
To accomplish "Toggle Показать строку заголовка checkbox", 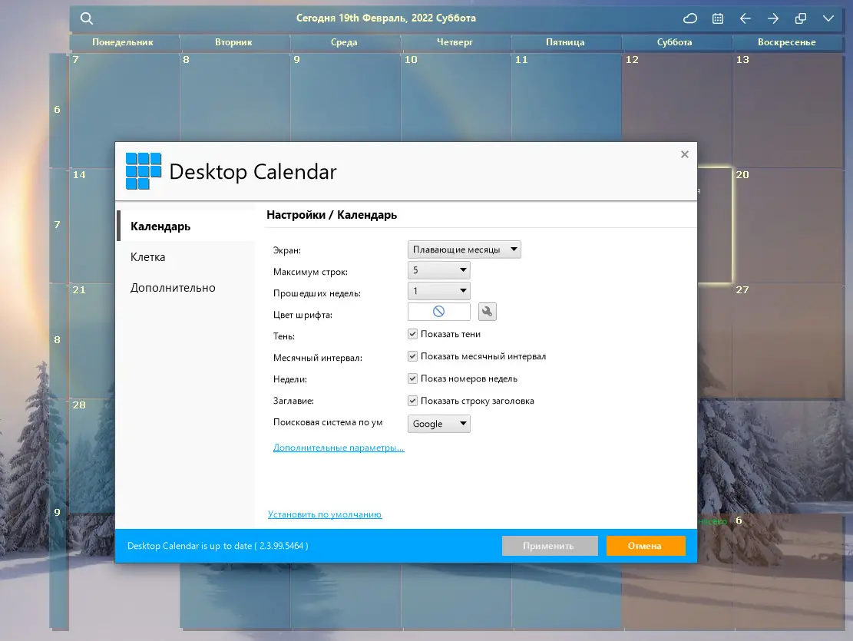I will [412, 401].
